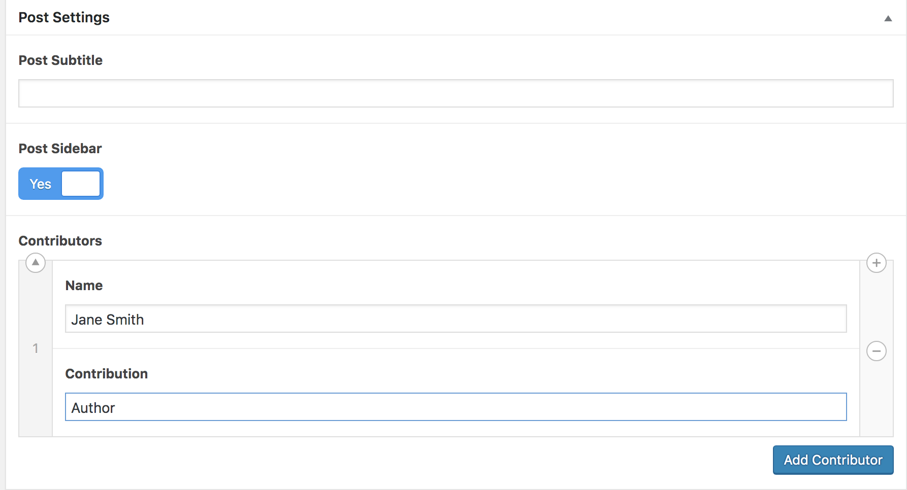Click the word Smith in the Name field
The image size is (907, 490).
pos(125,320)
